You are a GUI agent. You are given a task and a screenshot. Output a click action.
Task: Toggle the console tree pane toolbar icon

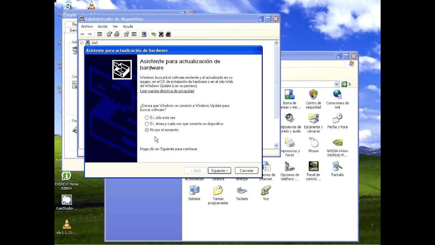[x=100, y=34]
